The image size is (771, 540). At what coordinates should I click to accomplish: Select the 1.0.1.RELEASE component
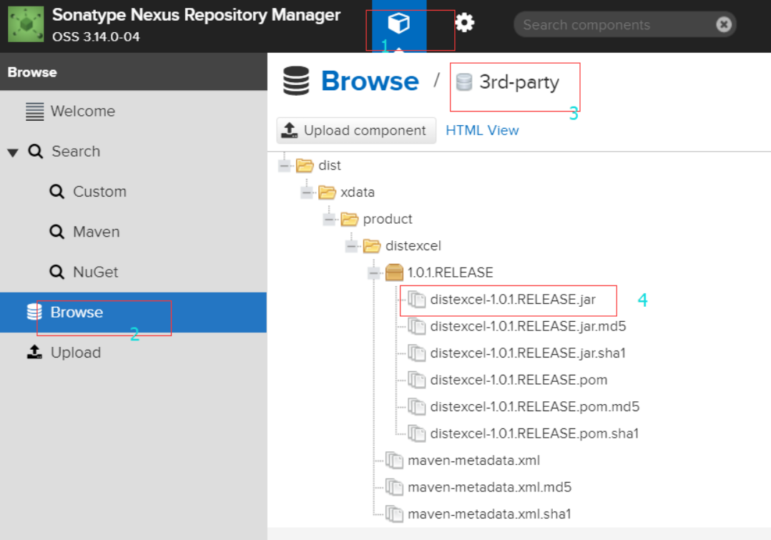(x=450, y=273)
